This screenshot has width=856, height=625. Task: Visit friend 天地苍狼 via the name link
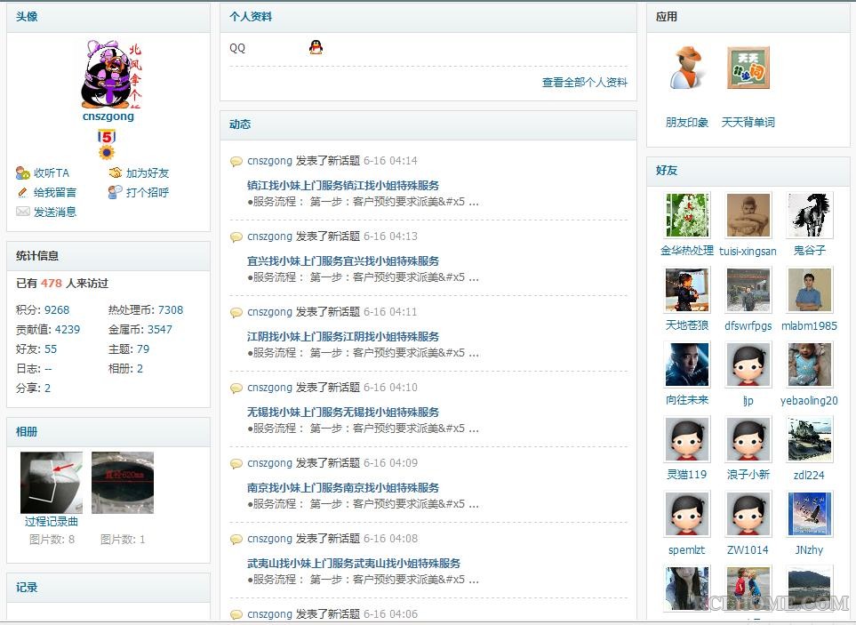click(x=687, y=326)
